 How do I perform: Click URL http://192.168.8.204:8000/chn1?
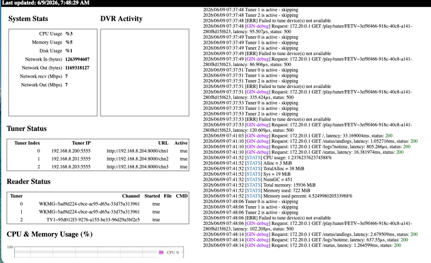click(x=137, y=151)
